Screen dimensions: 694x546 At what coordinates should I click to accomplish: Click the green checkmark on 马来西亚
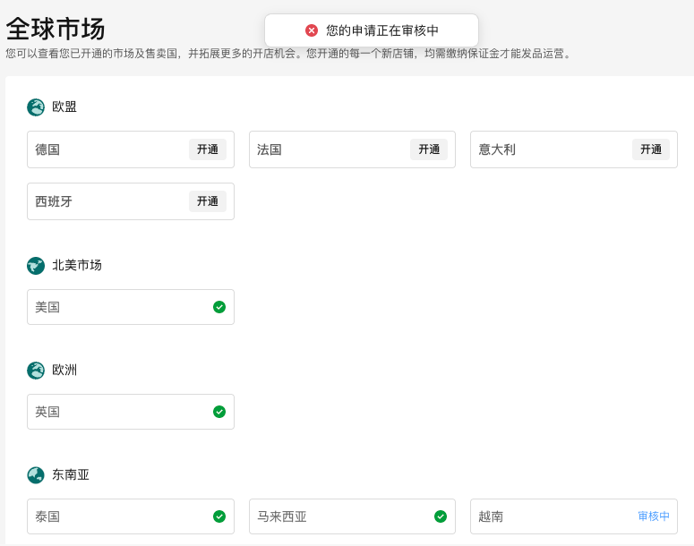click(x=441, y=516)
